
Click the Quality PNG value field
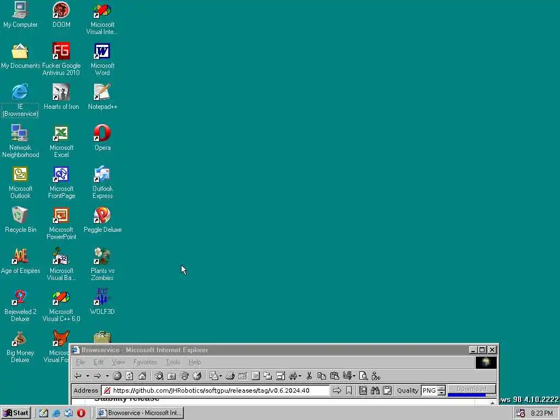(430, 390)
